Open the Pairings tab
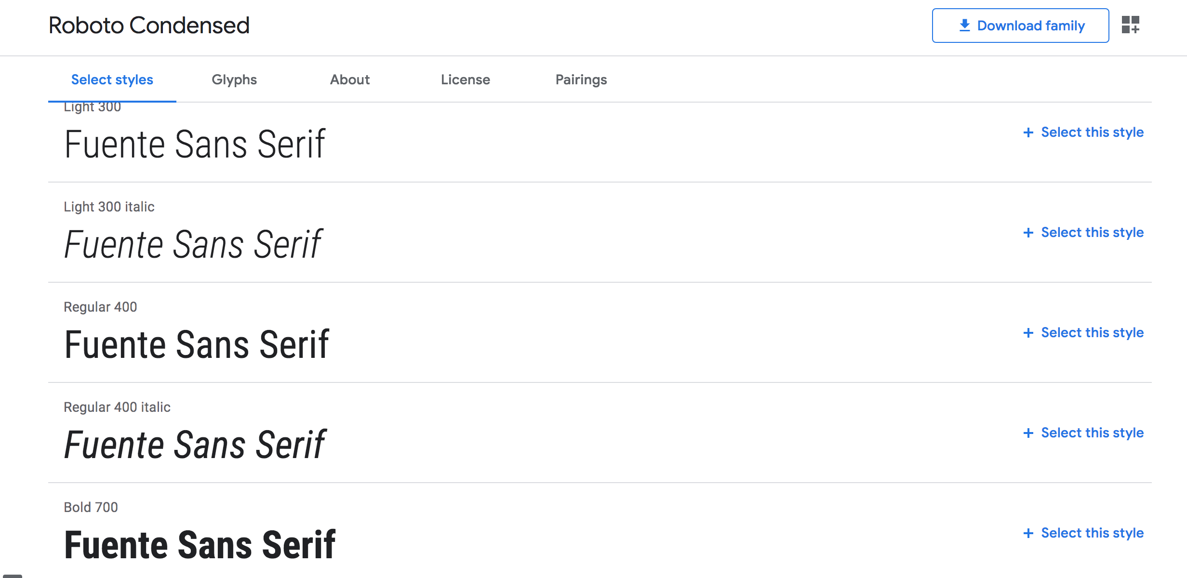This screenshot has height=578, width=1187. 581,79
